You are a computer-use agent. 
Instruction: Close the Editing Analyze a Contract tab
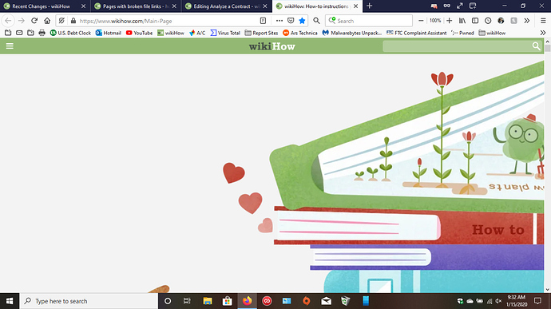pyautogui.click(x=265, y=6)
